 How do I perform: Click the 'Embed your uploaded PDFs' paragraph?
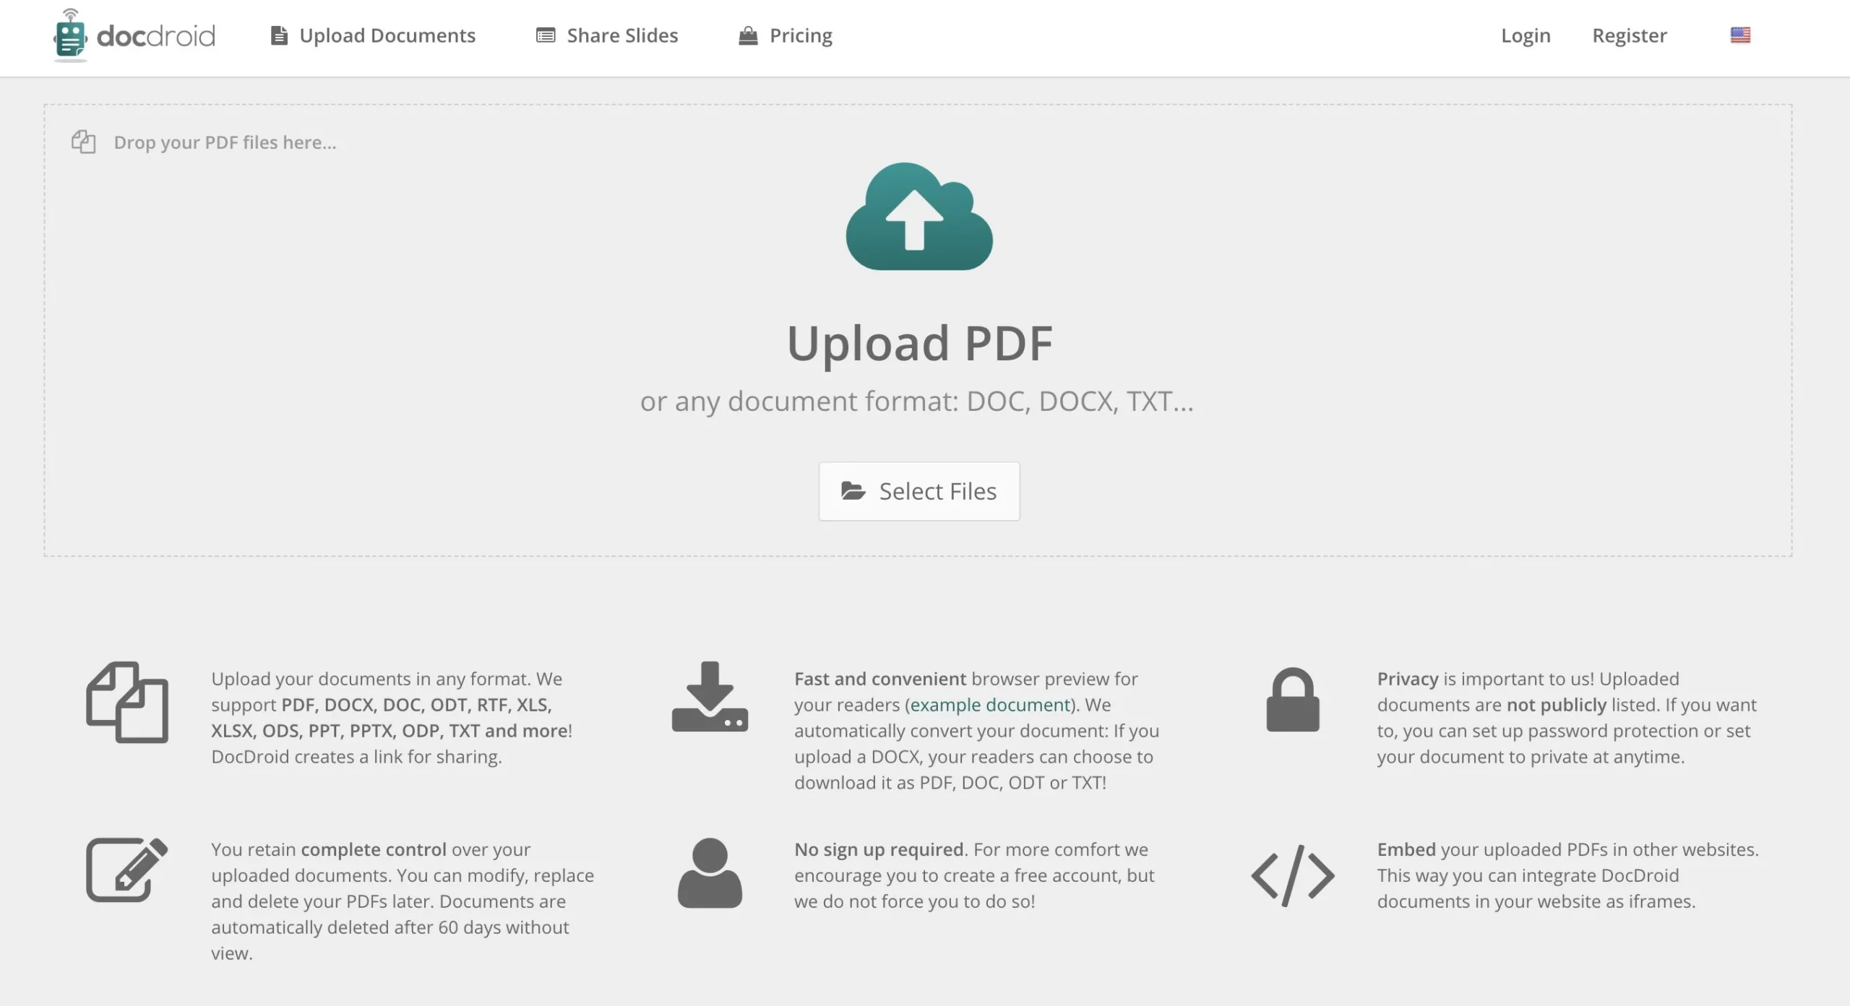(1568, 875)
